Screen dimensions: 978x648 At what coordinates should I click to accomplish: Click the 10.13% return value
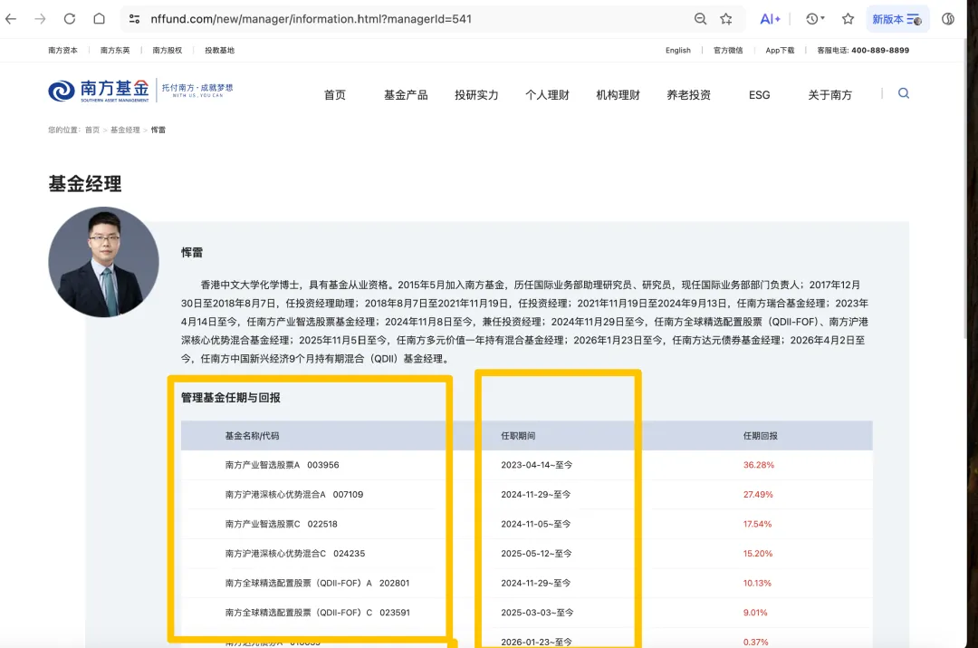pos(757,583)
